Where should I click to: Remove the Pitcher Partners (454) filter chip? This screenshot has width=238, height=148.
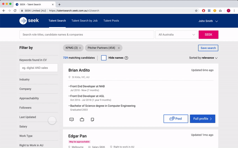pos(119,48)
